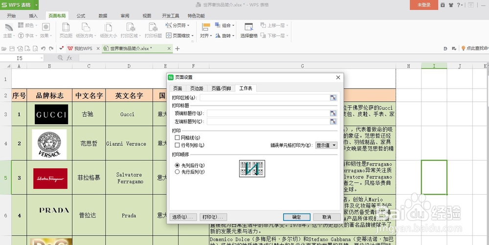Image resolution: width=489 pixels, height=245 pixels.
Task: Open new tab with plus icon
Action: click(x=178, y=48)
